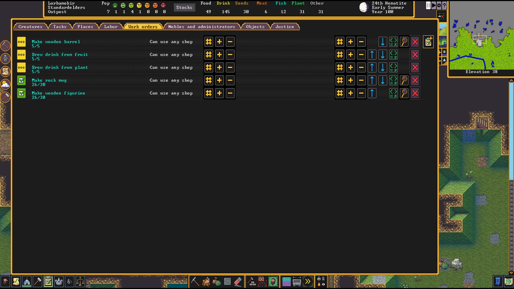
Task: Switch to the Objects tab
Action: point(255,26)
